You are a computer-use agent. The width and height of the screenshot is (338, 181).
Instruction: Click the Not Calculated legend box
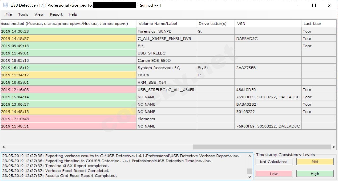[x=274, y=162]
